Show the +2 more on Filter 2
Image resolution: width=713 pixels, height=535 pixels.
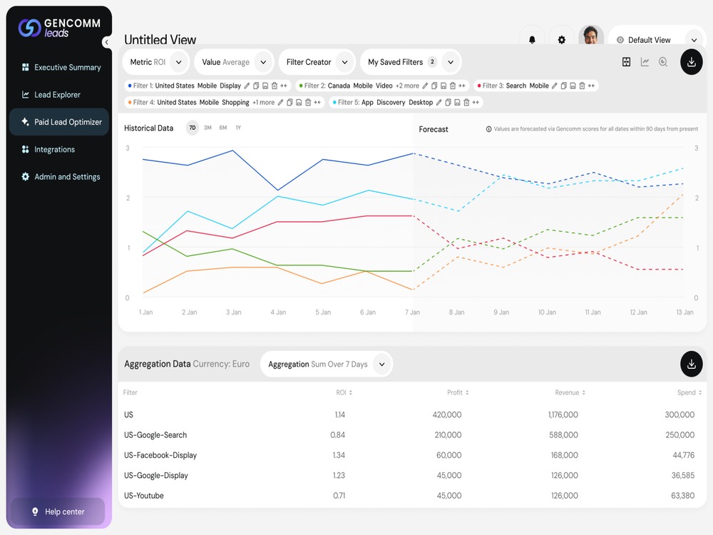point(407,86)
